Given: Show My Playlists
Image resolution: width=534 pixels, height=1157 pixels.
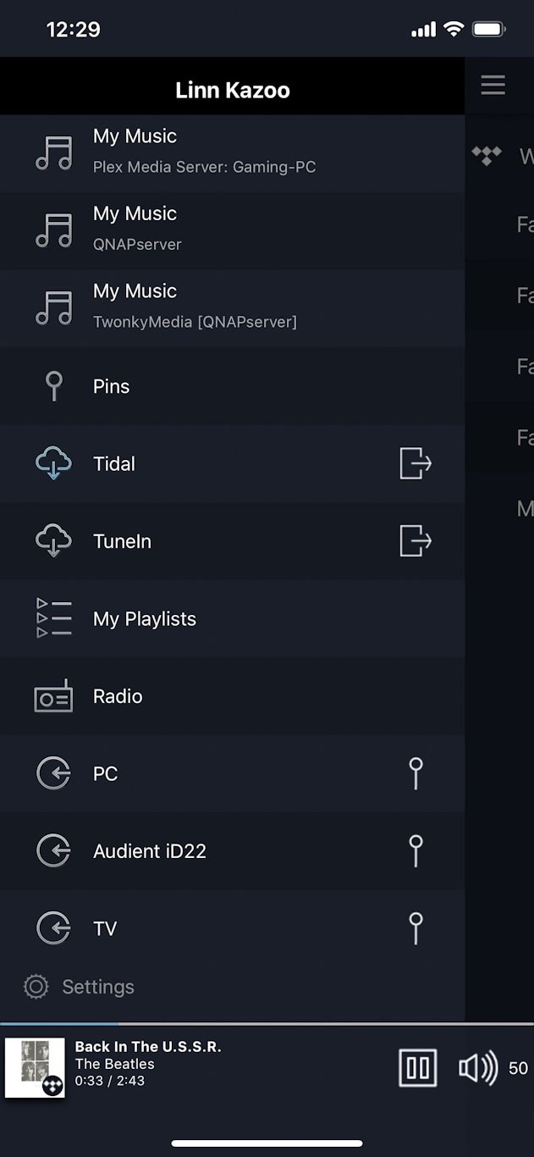Looking at the screenshot, I should tap(144, 618).
